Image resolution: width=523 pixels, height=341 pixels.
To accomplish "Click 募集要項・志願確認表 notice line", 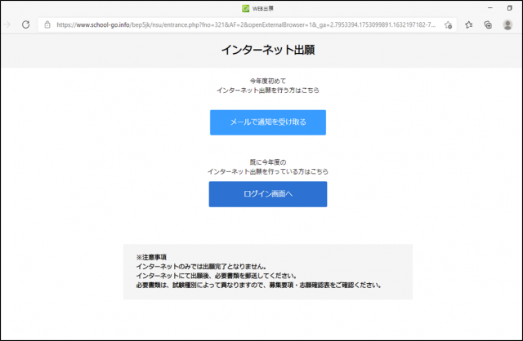I will 259,285.
